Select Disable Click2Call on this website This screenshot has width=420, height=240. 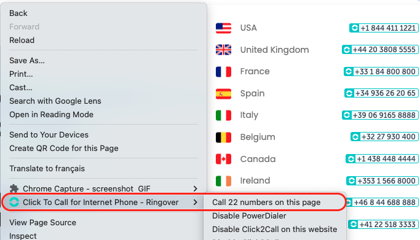[275, 230]
